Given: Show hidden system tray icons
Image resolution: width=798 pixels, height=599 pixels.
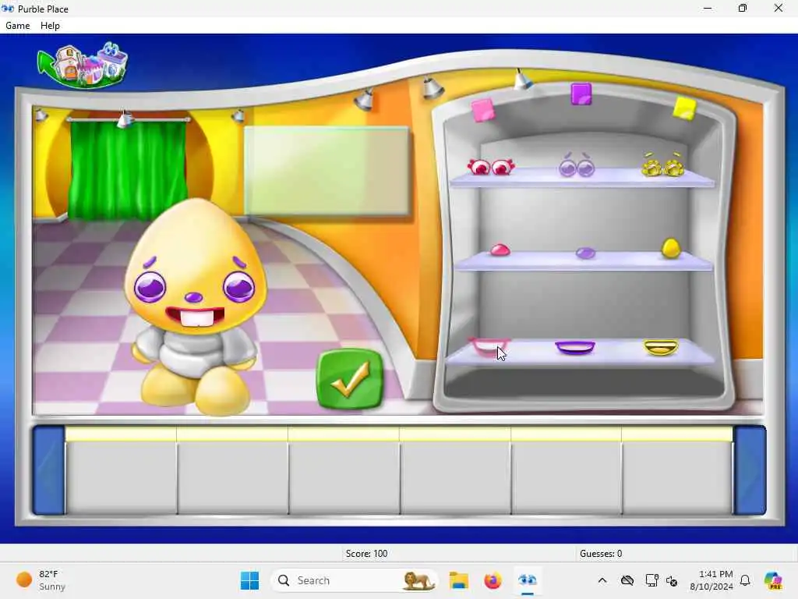Looking at the screenshot, I should (602, 580).
